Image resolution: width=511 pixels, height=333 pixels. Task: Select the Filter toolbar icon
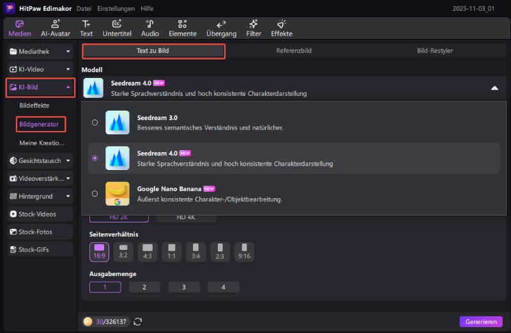254,28
